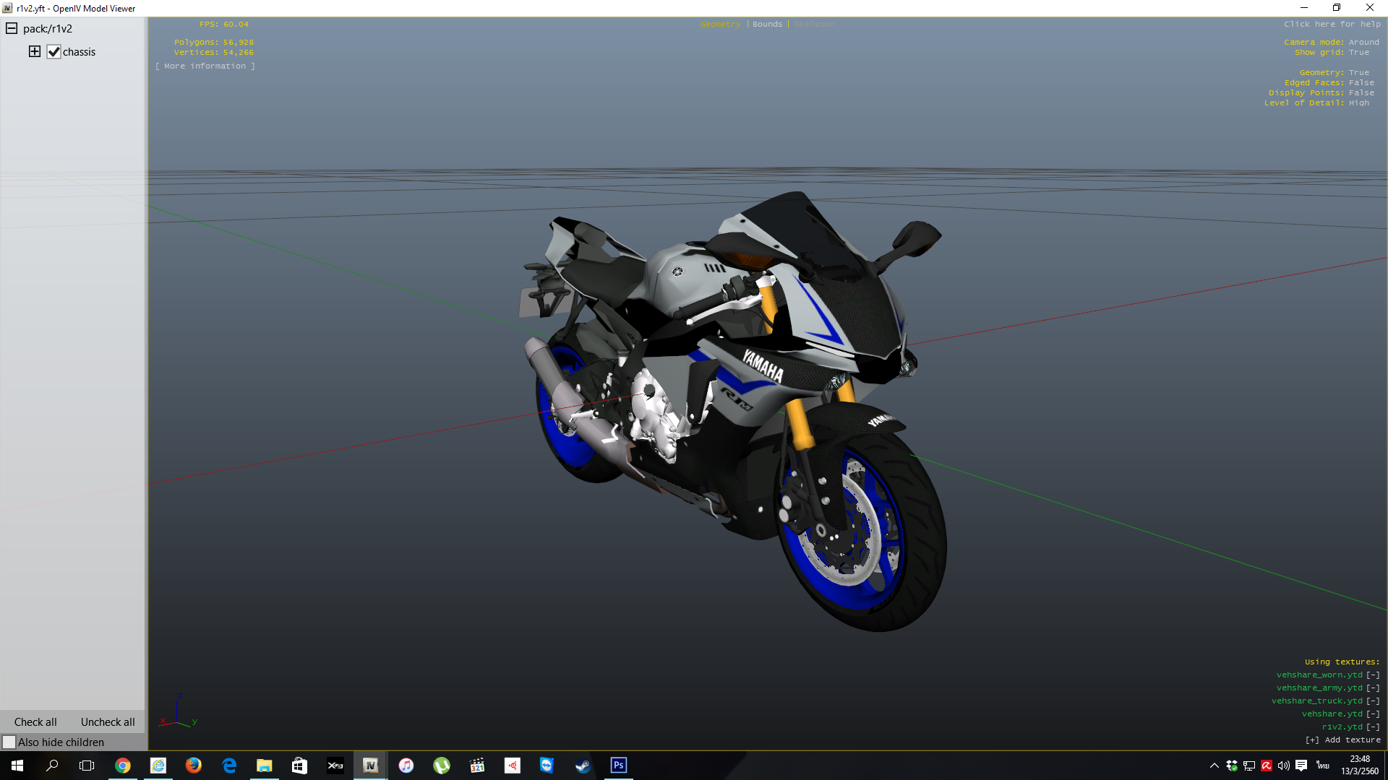Switch to the Geometry view tab

pos(720,25)
